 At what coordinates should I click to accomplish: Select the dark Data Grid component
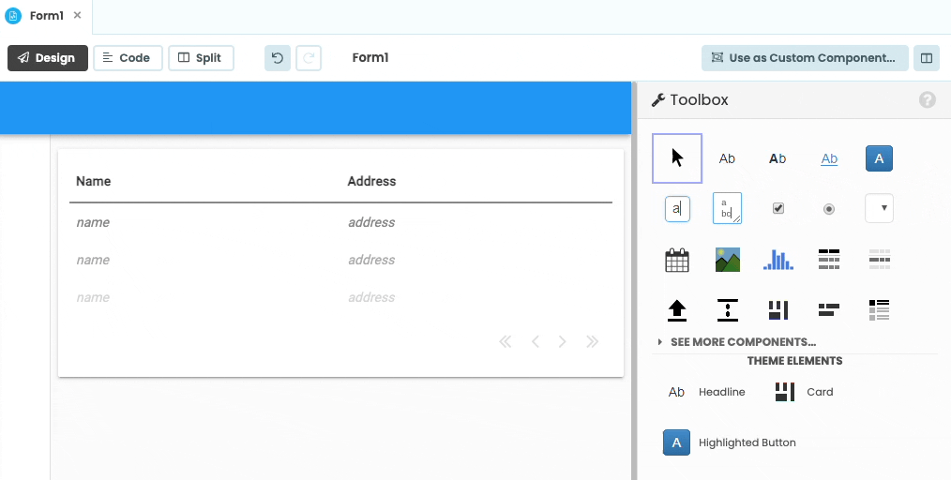pos(828,260)
